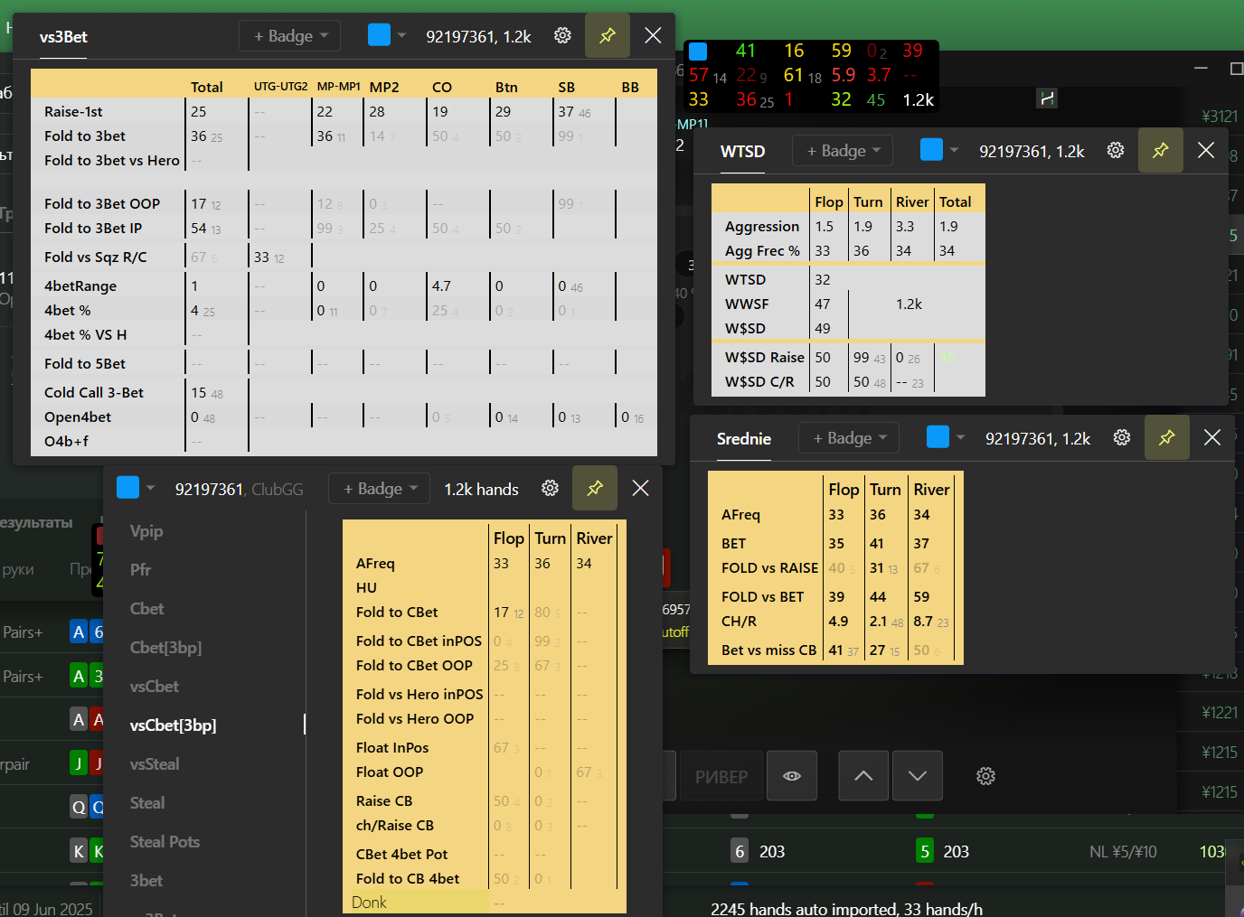Click the green J card badge
The height and width of the screenshot is (917, 1244).
pyautogui.click(x=79, y=763)
